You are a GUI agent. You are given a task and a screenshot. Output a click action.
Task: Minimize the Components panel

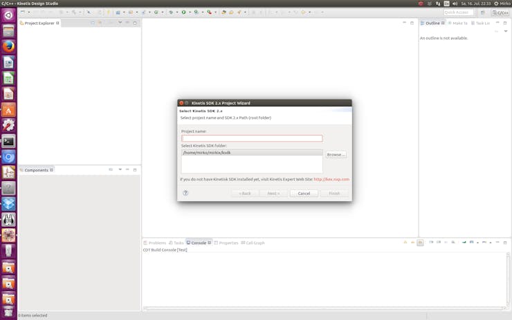click(x=127, y=169)
